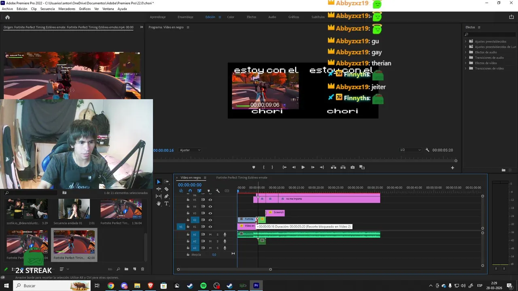Expand Efectos de vídeo folder
The image size is (518, 291).
click(465, 63)
